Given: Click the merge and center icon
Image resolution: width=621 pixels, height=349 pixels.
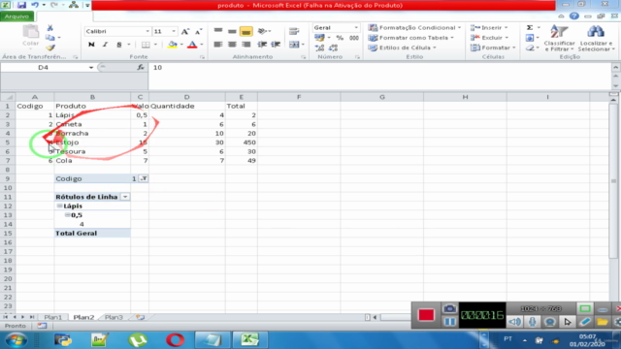Looking at the screenshot, I should (294, 45).
